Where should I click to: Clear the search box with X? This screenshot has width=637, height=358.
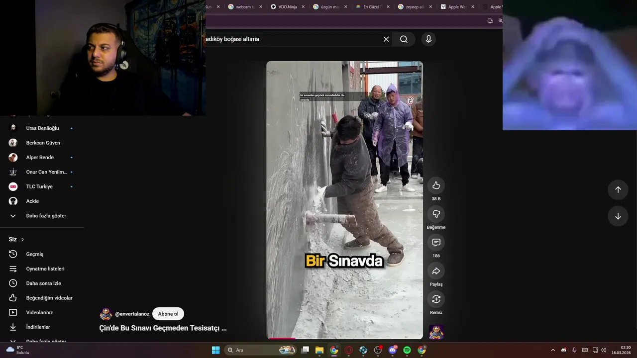pyautogui.click(x=386, y=39)
